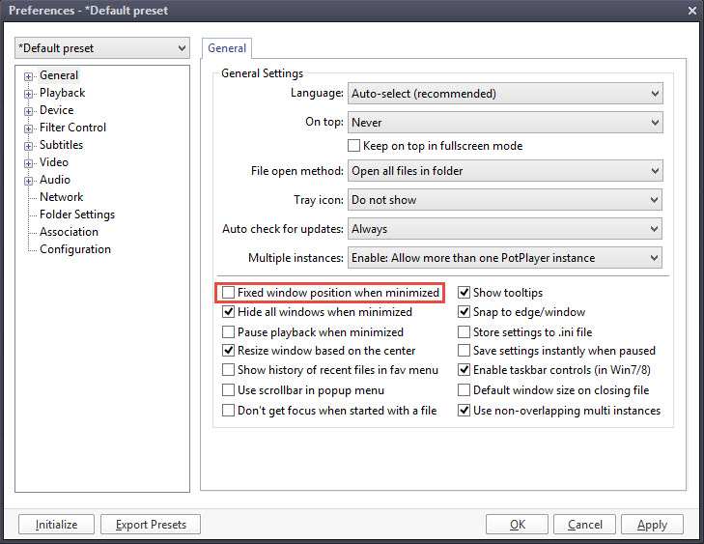Expand the Subtitles tree node
The height and width of the screenshot is (544, 704).
click(x=29, y=145)
